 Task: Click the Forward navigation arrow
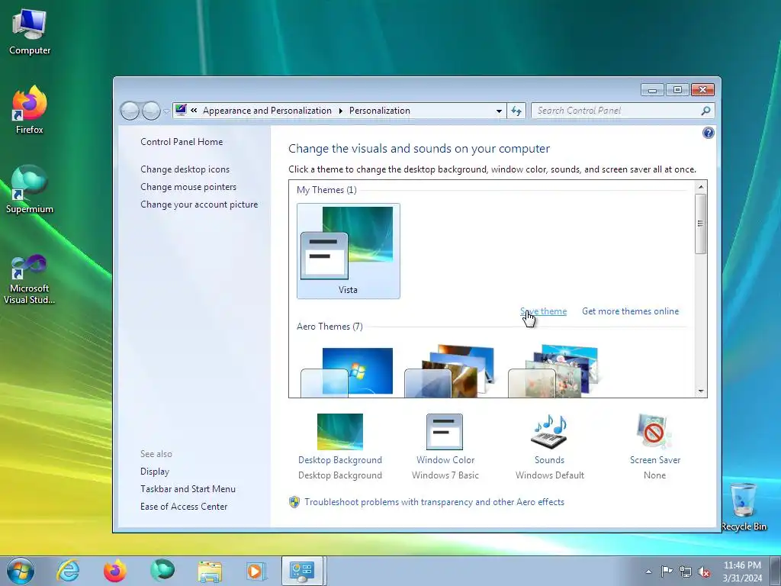point(151,111)
